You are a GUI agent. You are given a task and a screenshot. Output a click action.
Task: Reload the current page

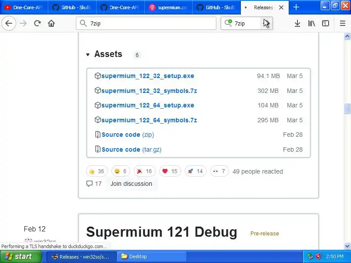37,23
